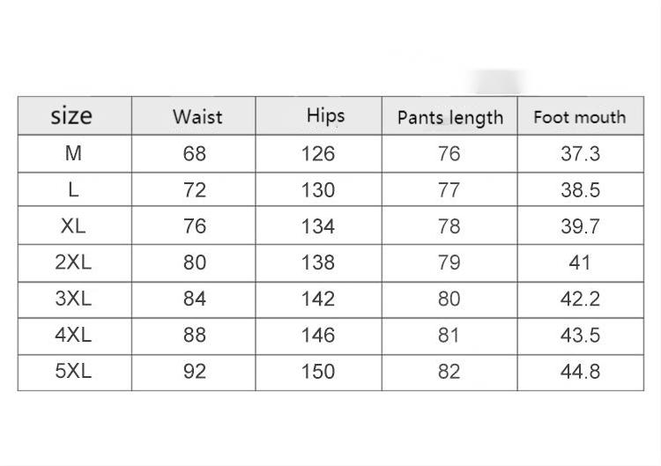Image resolution: width=661 pixels, height=466 pixels.
Task: Select the hips value 130
Action: tap(318, 189)
